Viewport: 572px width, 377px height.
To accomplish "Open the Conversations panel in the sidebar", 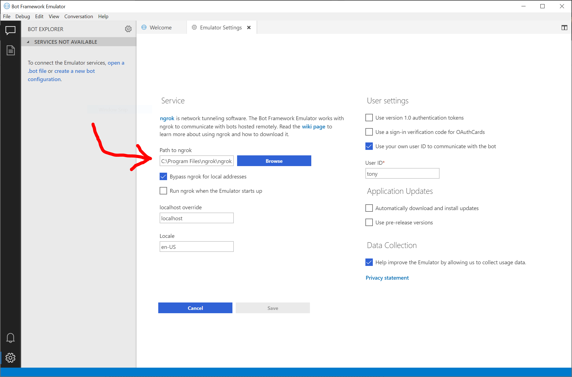I will pyautogui.click(x=10, y=30).
